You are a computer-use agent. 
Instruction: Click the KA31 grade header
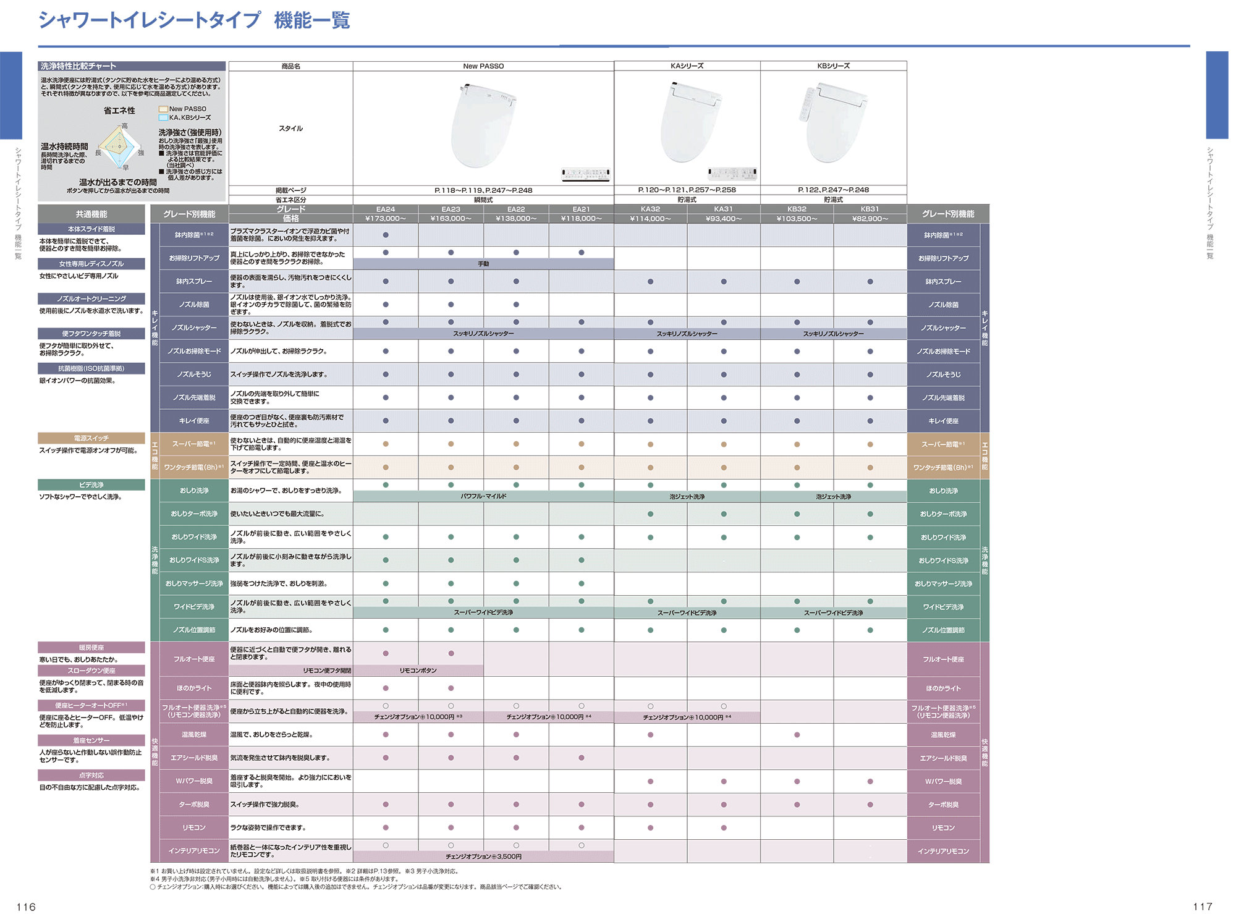[x=724, y=209]
